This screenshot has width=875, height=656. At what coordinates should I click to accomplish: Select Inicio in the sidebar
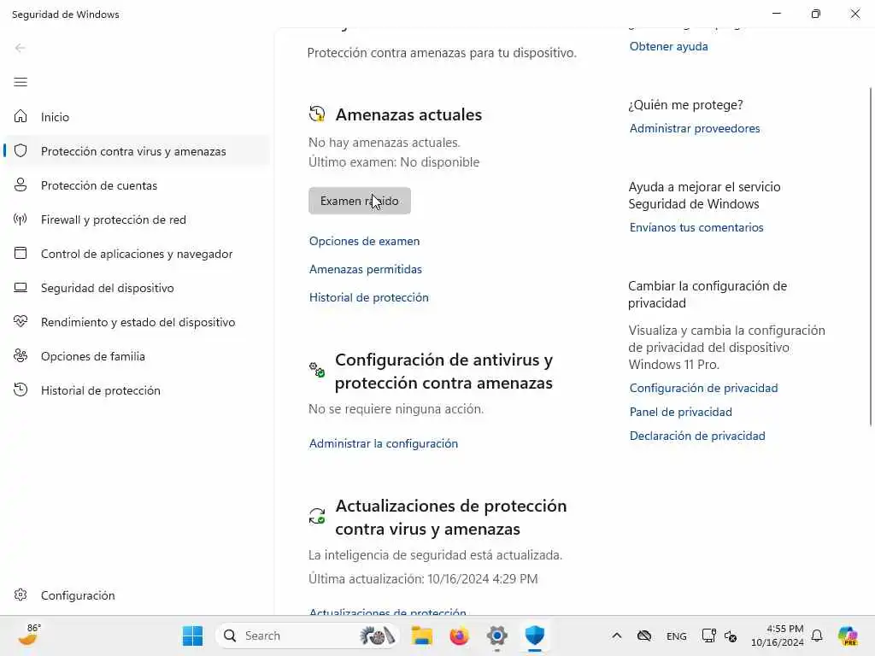pos(138,116)
